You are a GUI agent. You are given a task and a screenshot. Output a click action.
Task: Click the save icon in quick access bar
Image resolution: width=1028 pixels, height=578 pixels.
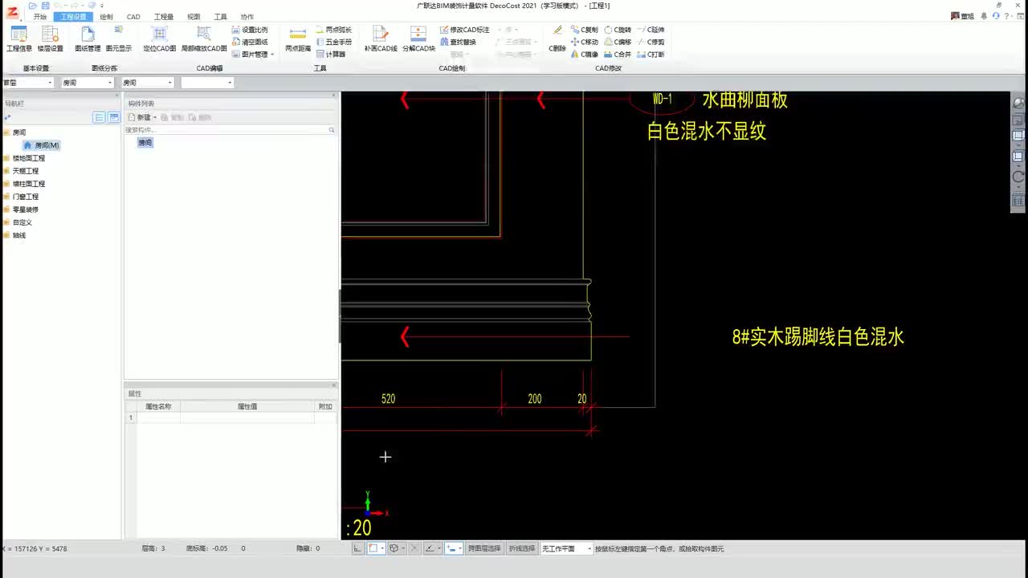pos(46,6)
